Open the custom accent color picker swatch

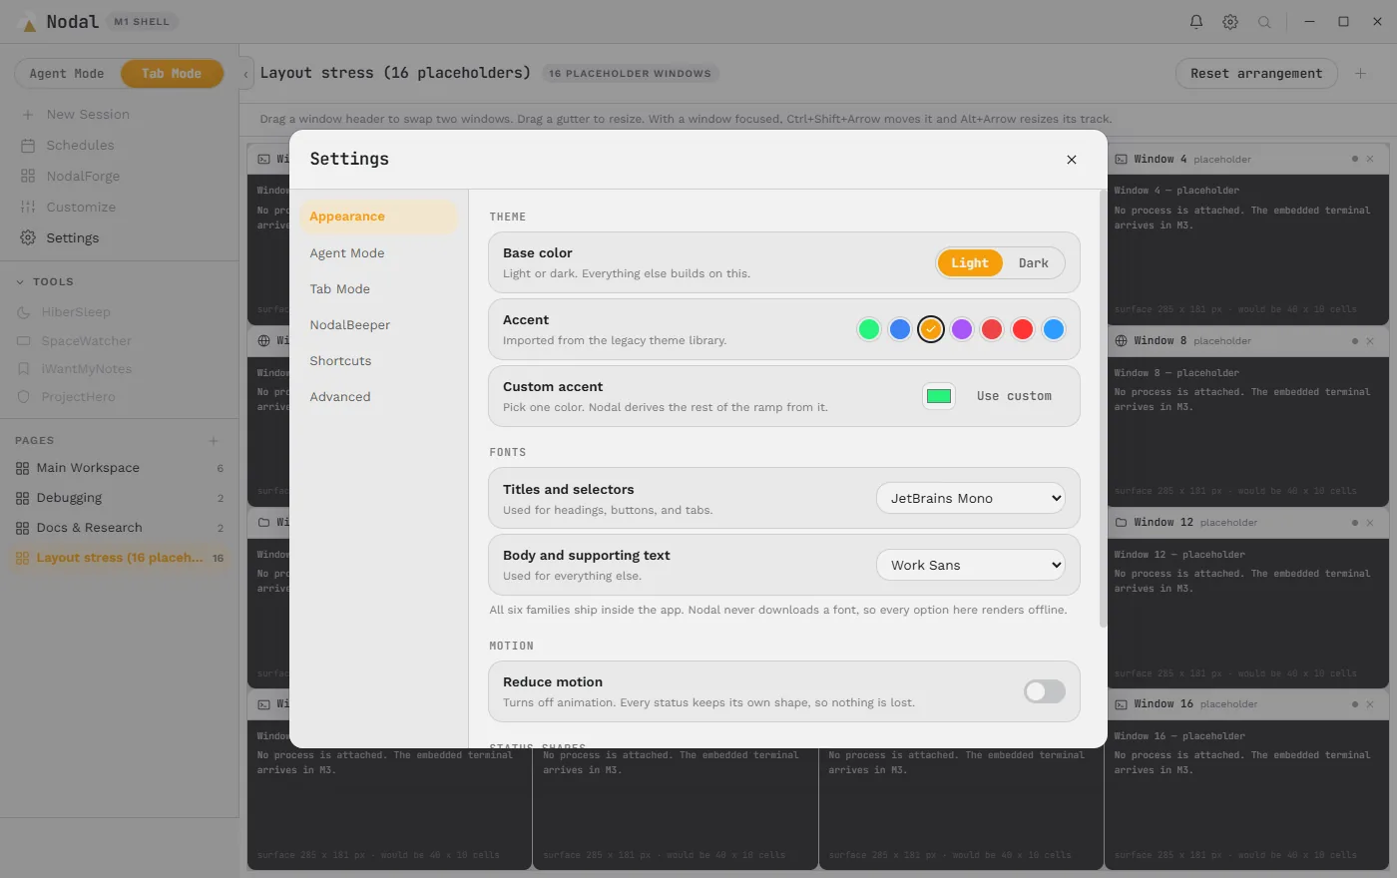pos(939,396)
